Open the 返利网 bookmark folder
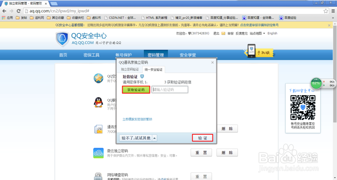337x180 pixels. pyautogui.click(x=37, y=18)
